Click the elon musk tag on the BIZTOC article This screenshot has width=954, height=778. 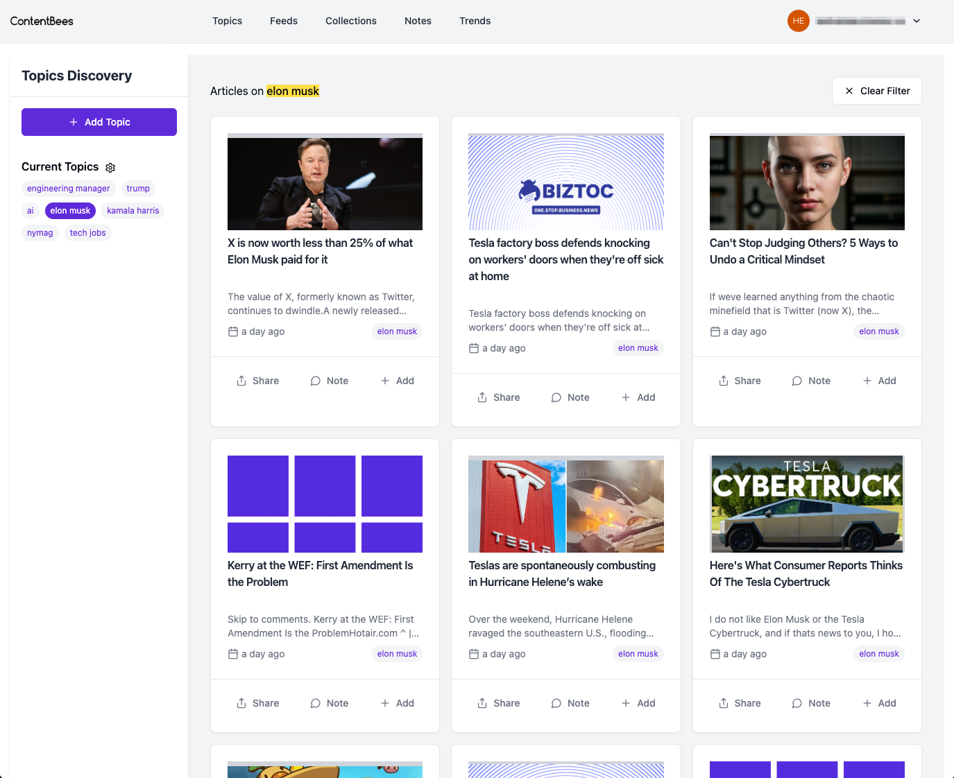coord(638,347)
